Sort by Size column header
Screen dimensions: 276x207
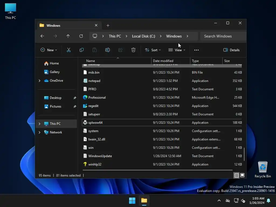(x=232, y=61)
